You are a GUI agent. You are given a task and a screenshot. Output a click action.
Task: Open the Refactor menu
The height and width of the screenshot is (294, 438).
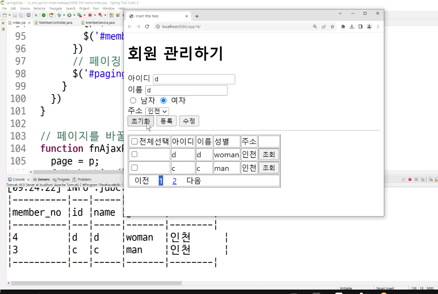(40, 9)
